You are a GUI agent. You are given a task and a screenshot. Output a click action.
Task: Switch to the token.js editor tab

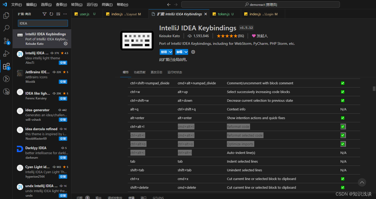point(225,14)
